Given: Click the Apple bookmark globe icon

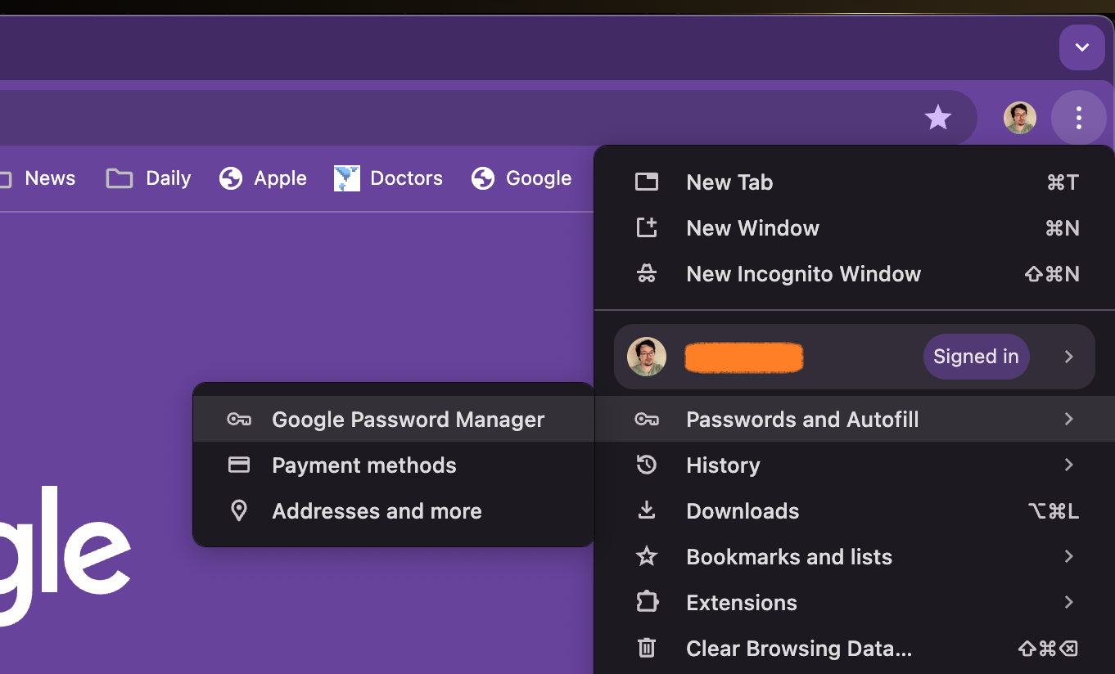Looking at the screenshot, I should click(231, 178).
